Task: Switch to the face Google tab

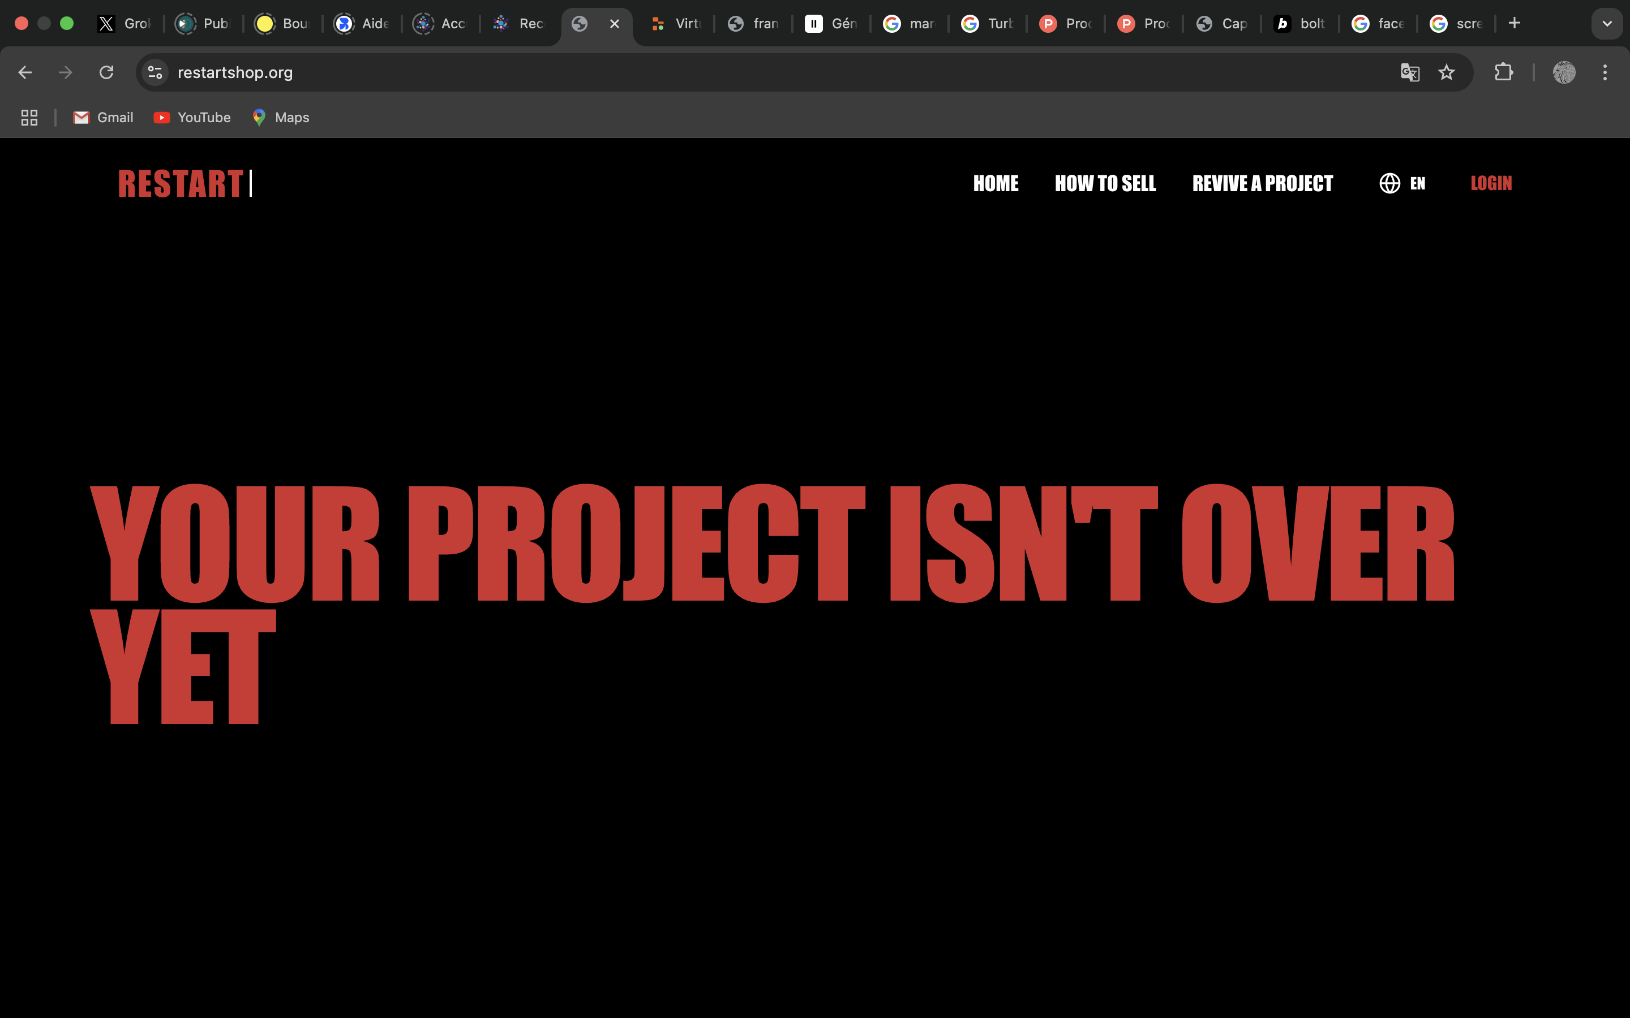Action: tap(1379, 24)
